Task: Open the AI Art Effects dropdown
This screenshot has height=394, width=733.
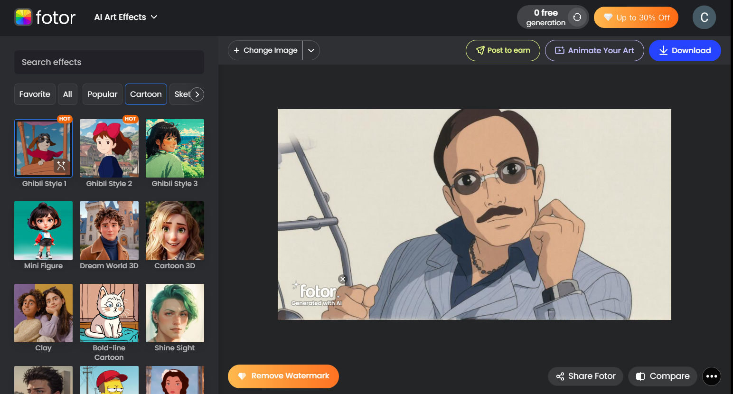Action: click(126, 17)
